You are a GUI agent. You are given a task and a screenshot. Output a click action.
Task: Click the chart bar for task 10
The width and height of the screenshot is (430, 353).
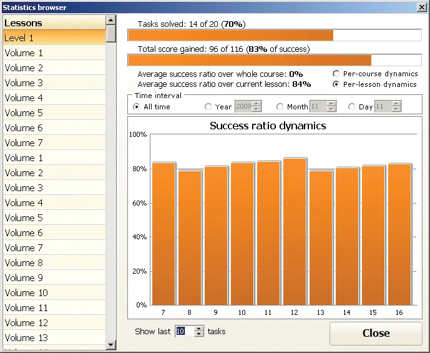(x=242, y=234)
